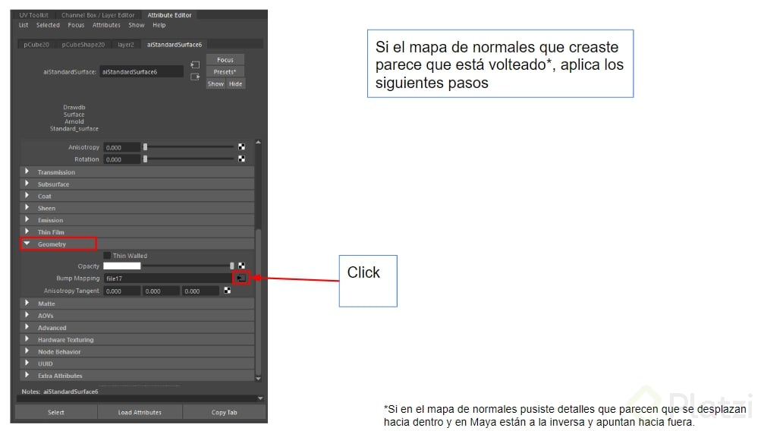Click the white Opacity color swatch
Image resolution: width=761 pixels, height=431 pixels.
122,266
